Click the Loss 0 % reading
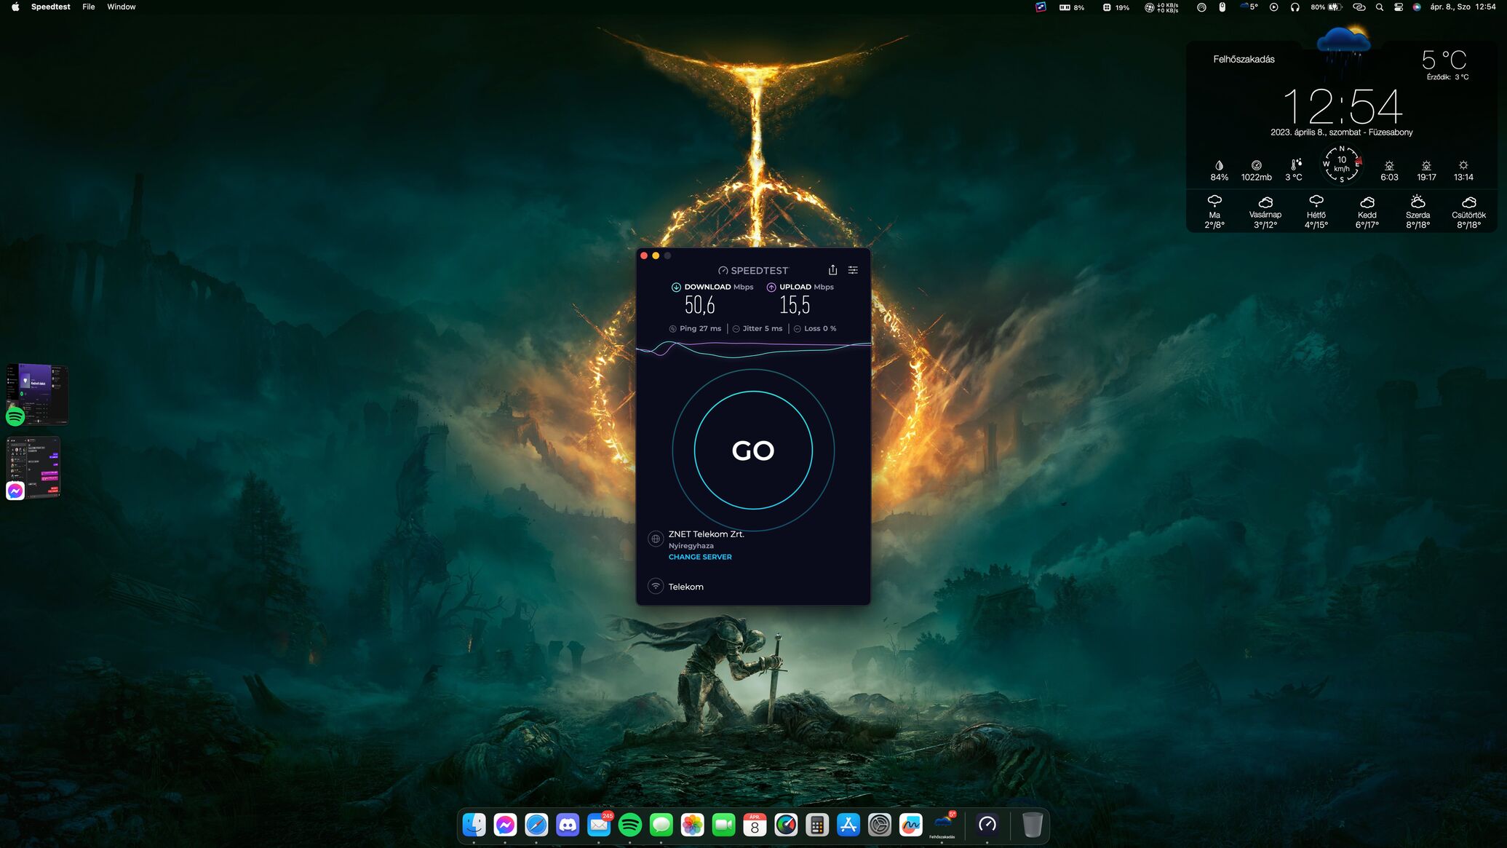The image size is (1507, 848). [815, 328]
